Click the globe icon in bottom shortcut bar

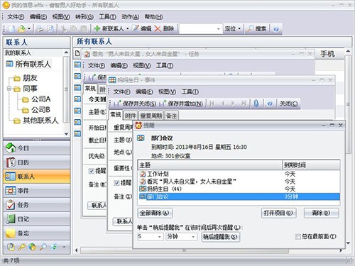pos(33,247)
